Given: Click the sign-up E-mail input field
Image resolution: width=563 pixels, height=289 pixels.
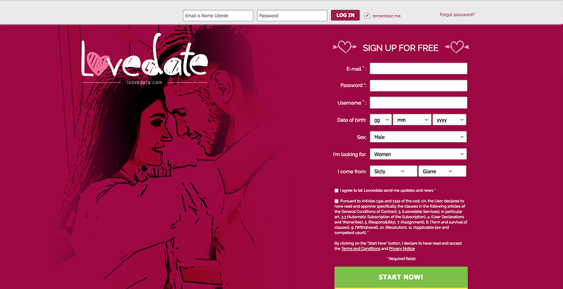Looking at the screenshot, I should click(419, 69).
